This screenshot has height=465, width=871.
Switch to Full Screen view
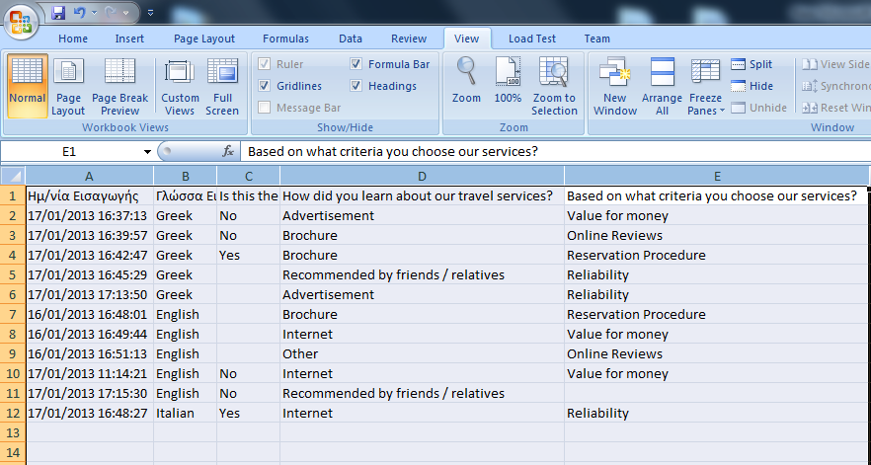click(x=222, y=86)
